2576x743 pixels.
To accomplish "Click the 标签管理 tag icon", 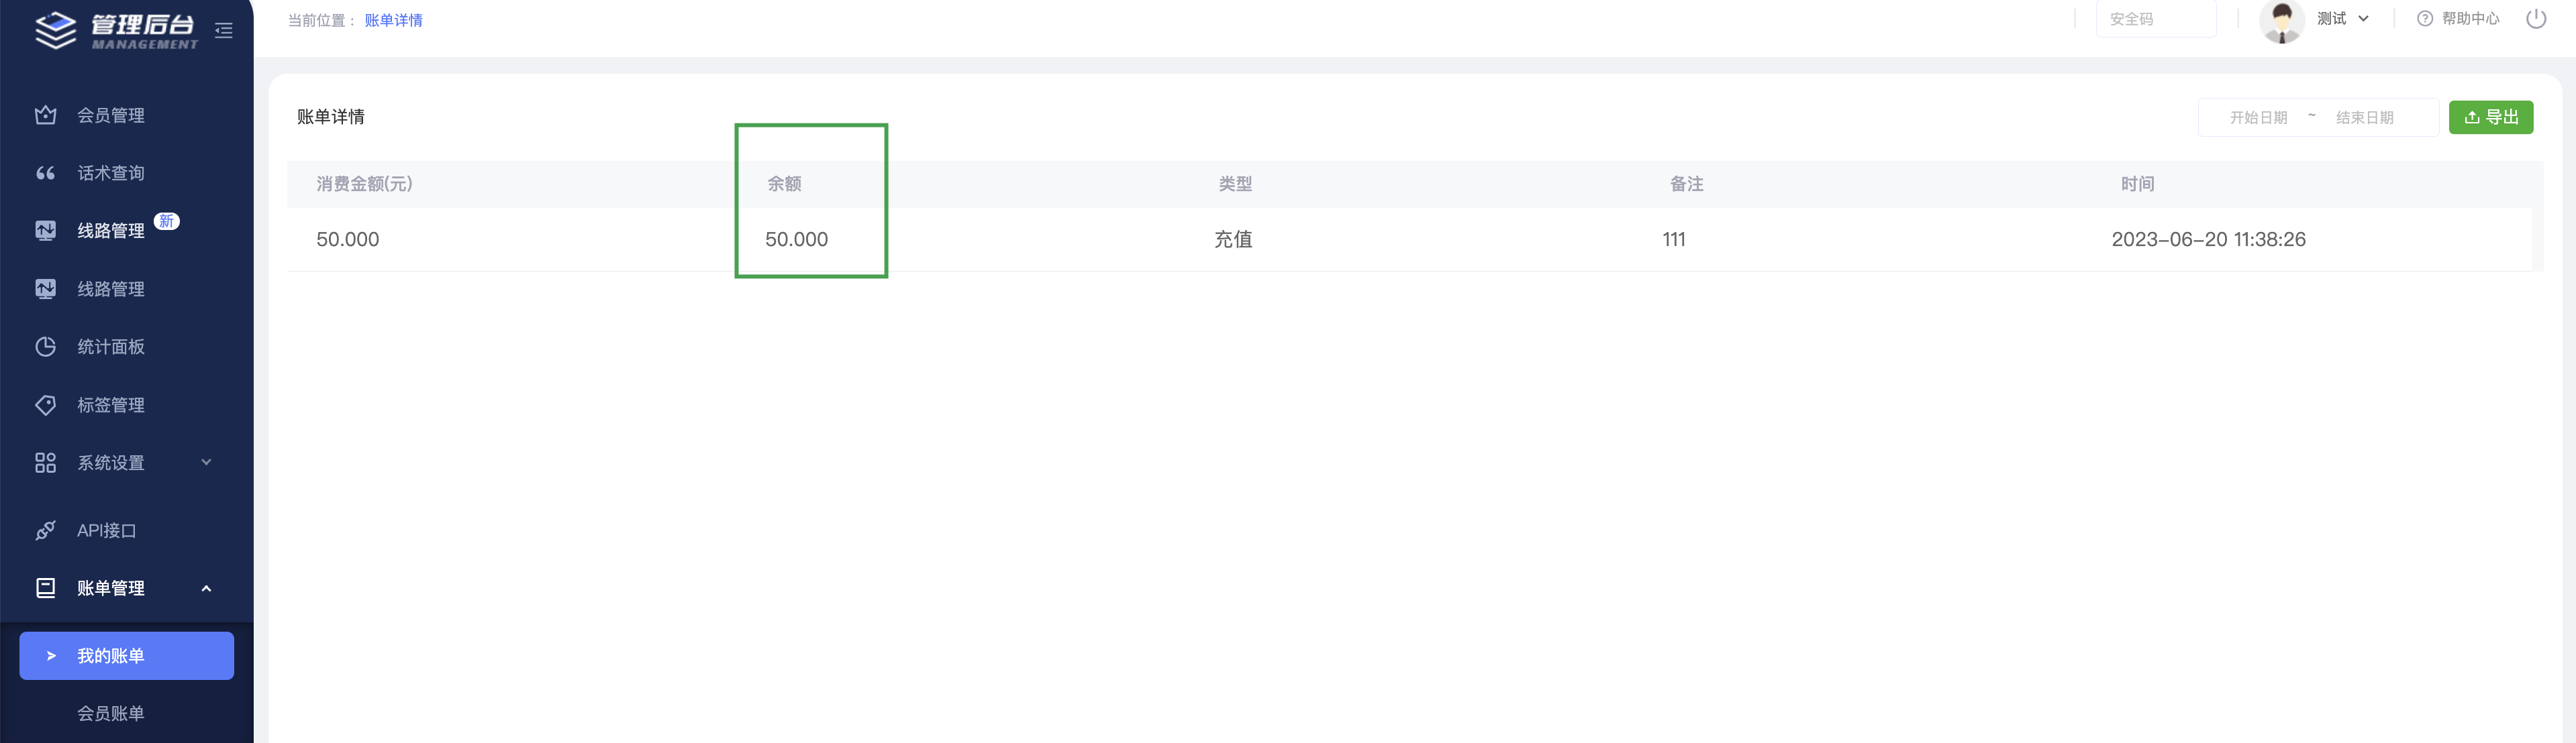I will (x=45, y=404).
